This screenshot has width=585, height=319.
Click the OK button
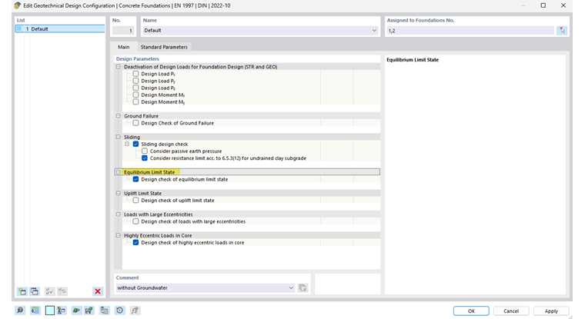click(471, 311)
